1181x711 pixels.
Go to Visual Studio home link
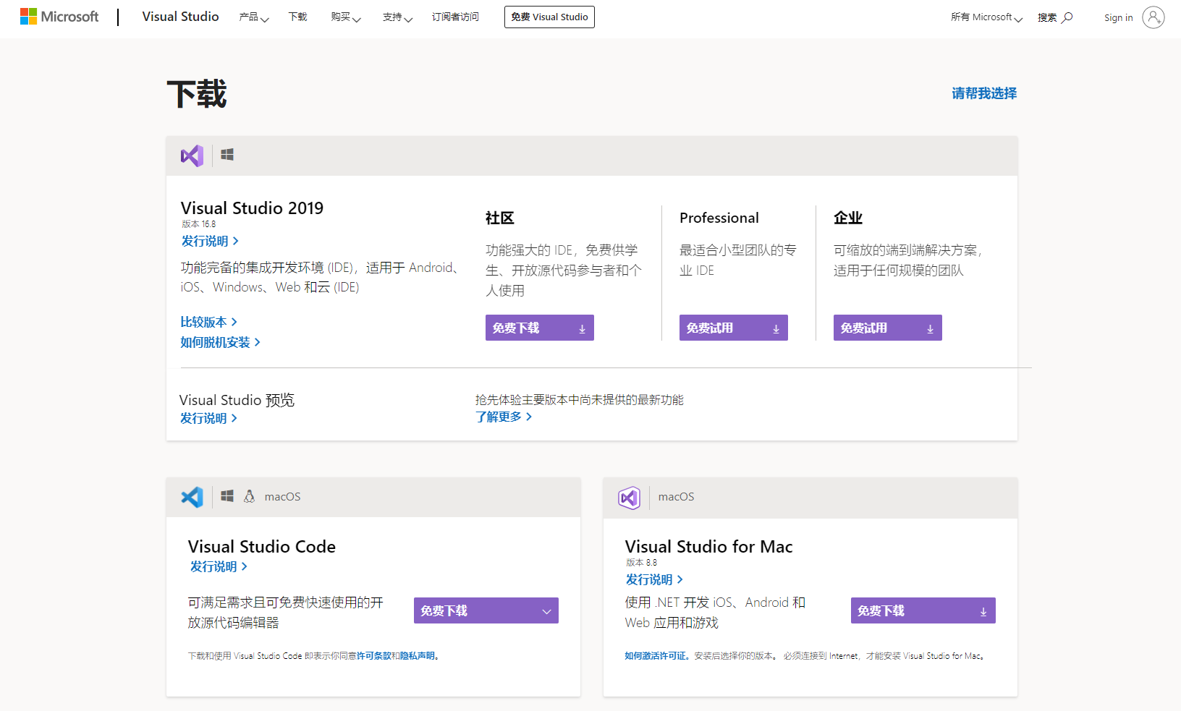click(180, 17)
